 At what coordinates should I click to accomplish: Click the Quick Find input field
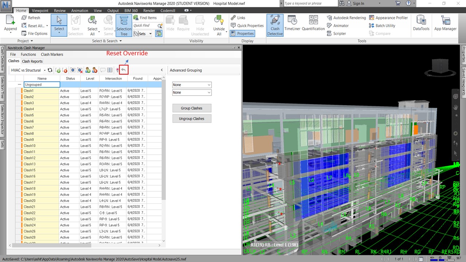(x=145, y=25)
